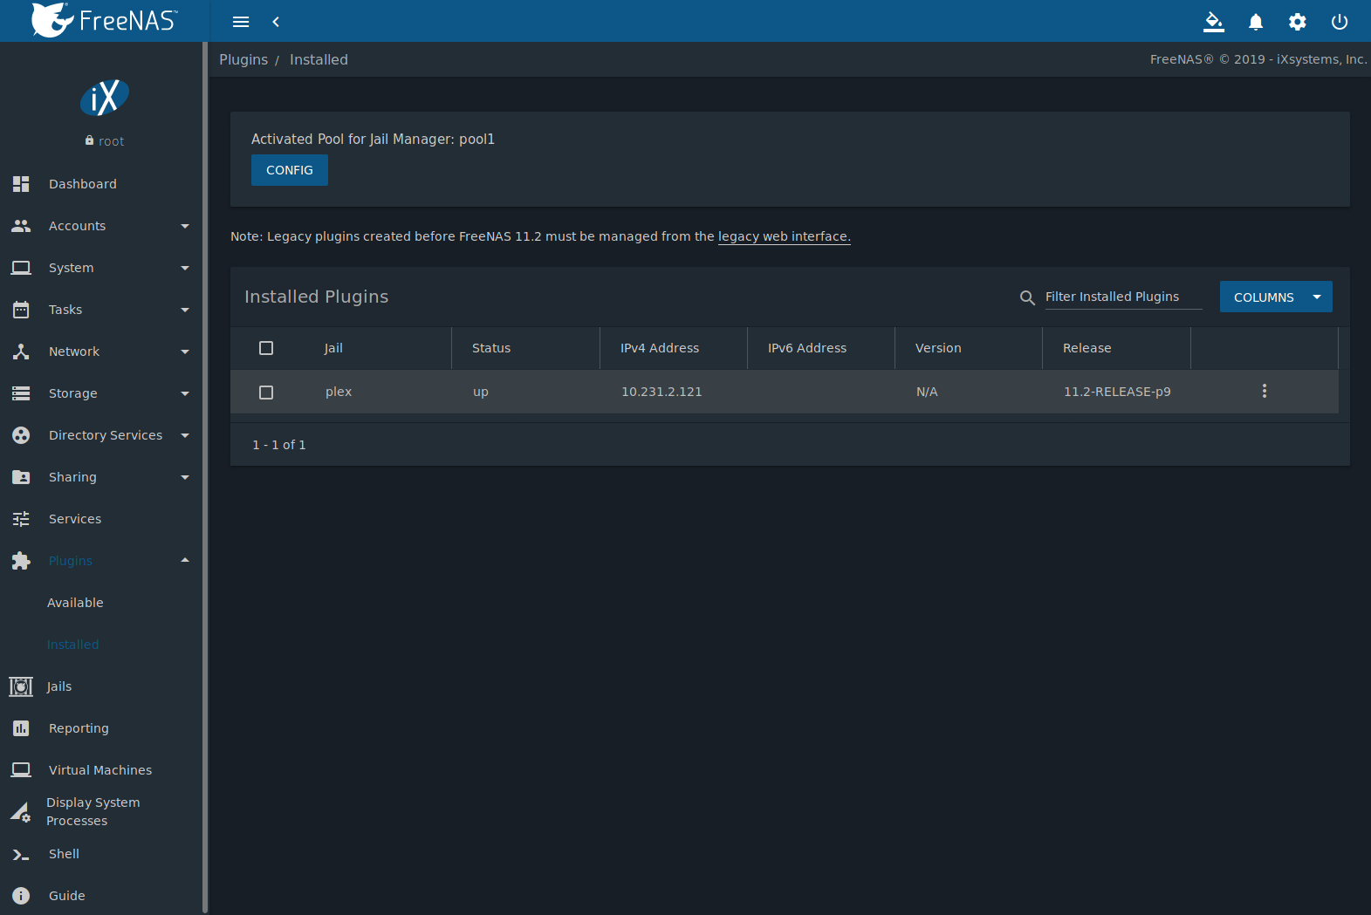The image size is (1371, 915).
Task: Click the Directory Services icon
Action: tap(21, 435)
